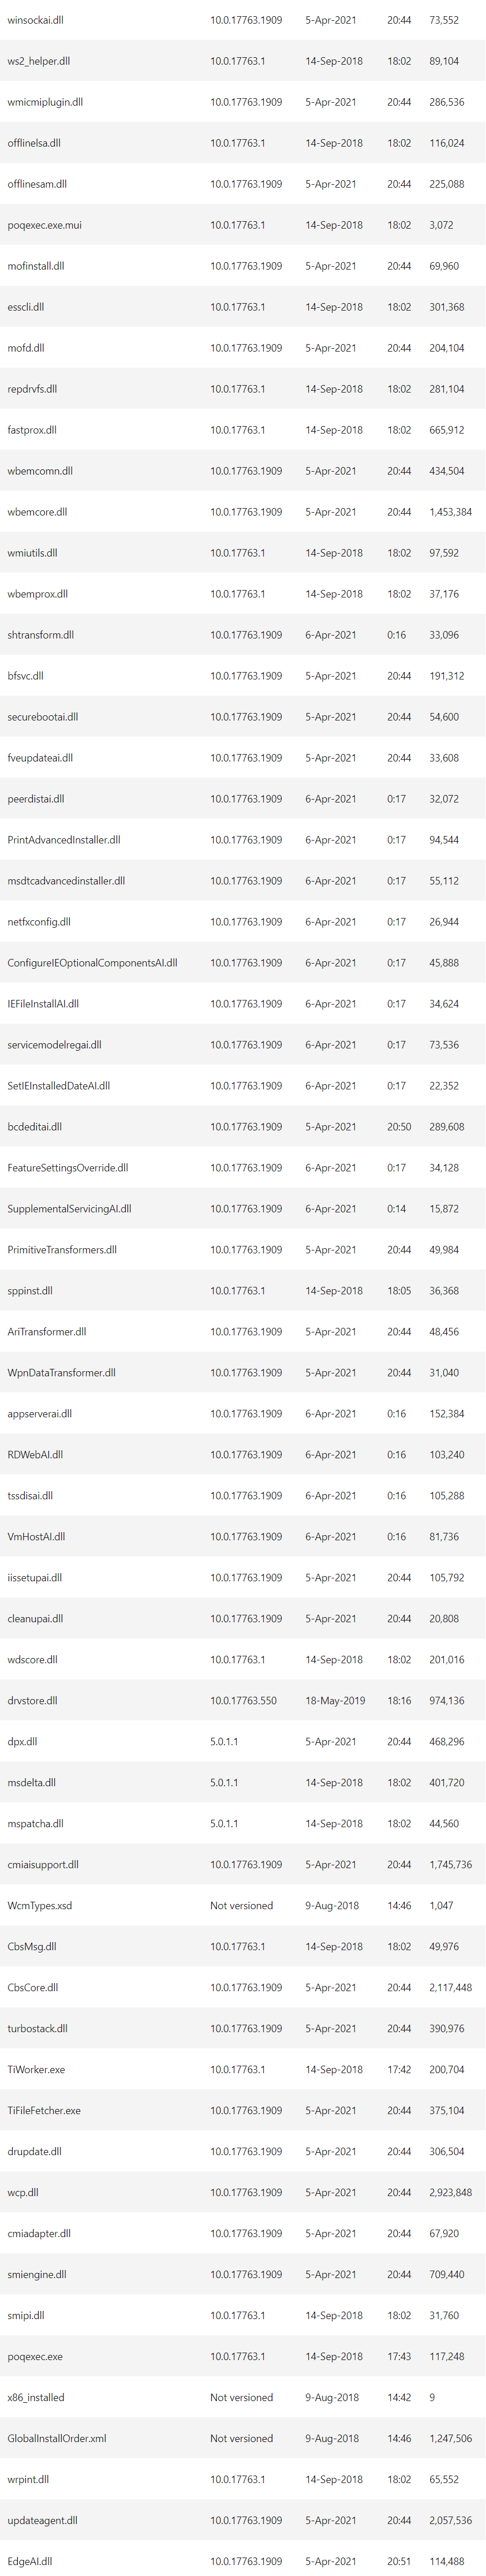486x2576 pixels.
Task: Select the ws2_helper.dll file name cell
Action: tap(39, 61)
